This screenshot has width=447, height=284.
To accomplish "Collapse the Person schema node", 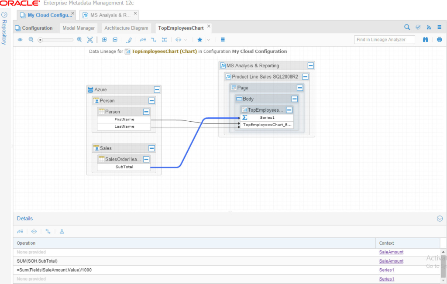I will (x=151, y=100).
